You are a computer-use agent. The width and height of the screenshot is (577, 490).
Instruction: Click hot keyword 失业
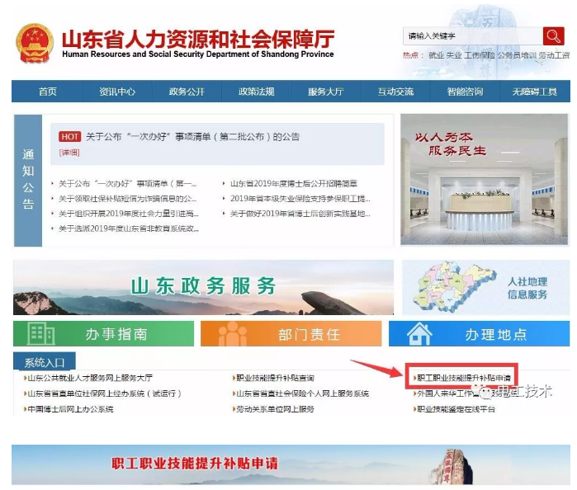click(x=454, y=55)
